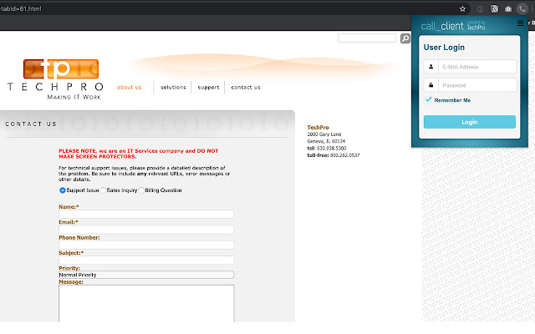The width and height of the screenshot is (535, 334).
Task: Toggle the Remember Me checkbox
Action: [x=428, y=99]
